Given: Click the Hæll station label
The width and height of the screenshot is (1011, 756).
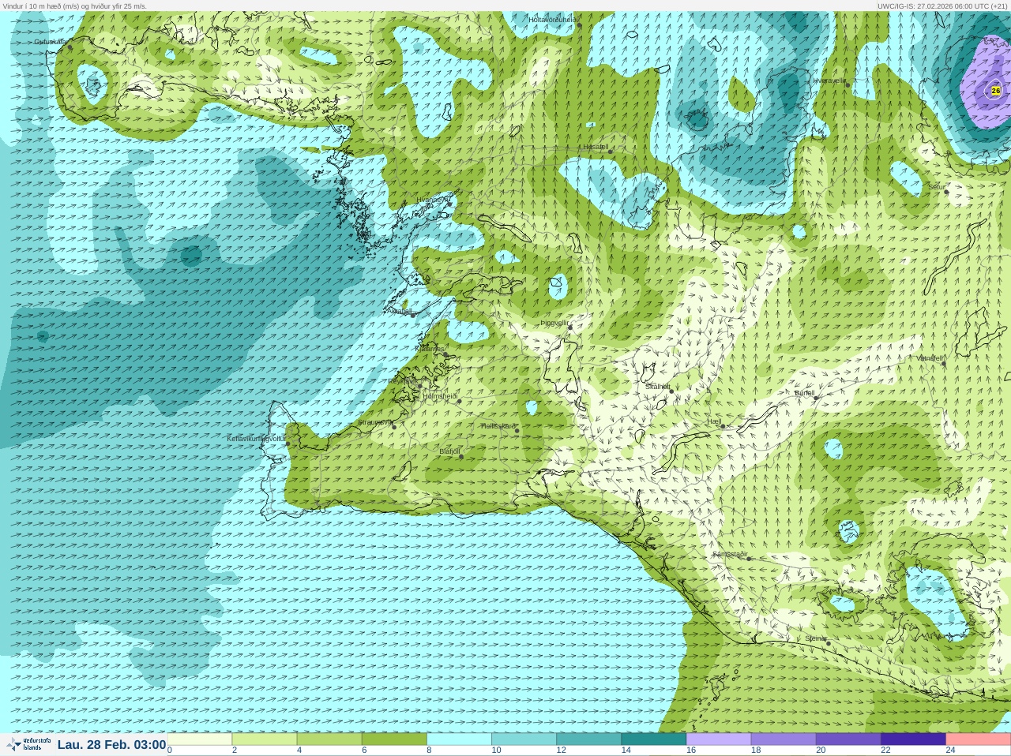Looking at the screenshot, I should pos(714,421).
